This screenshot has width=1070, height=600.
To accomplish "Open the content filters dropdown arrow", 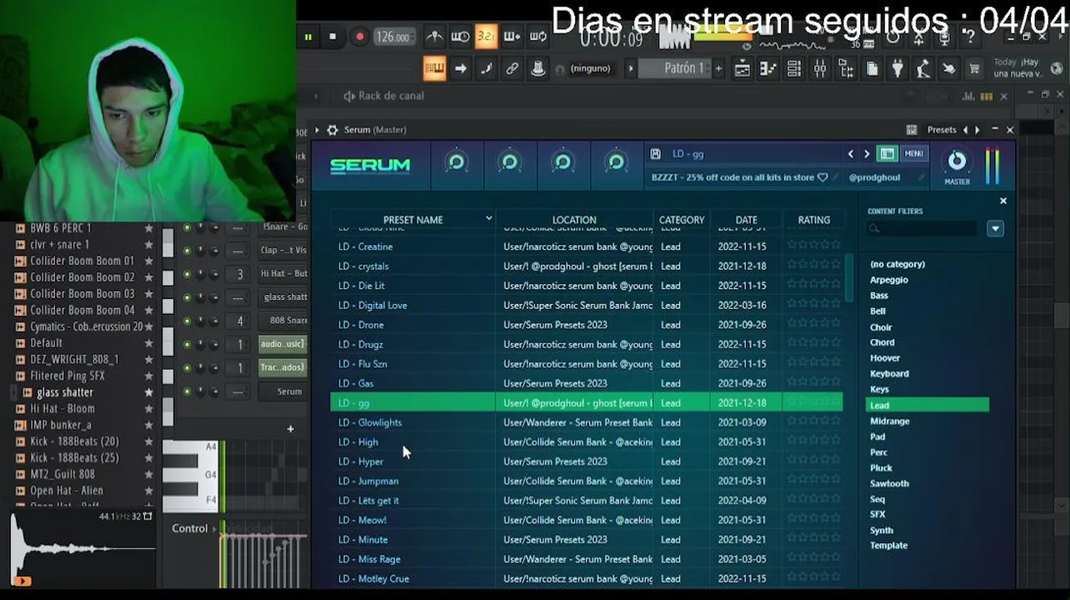I will [x=996, y=228].
